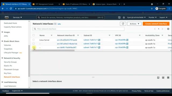Reload the browser page
172x96 pixels.
(x=11, y=9)
